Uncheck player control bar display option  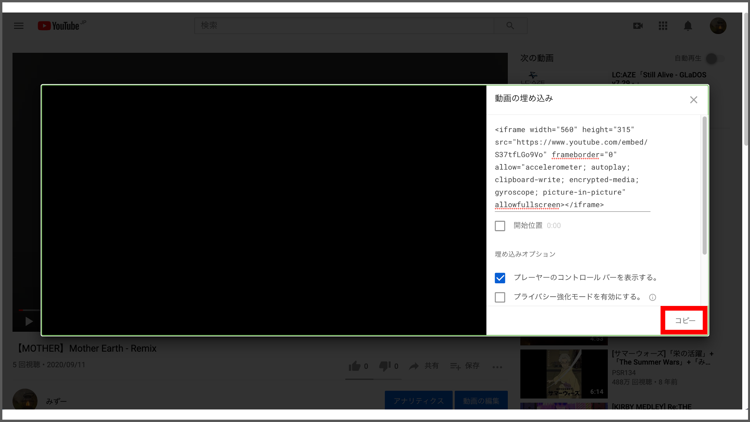[500, 278]
